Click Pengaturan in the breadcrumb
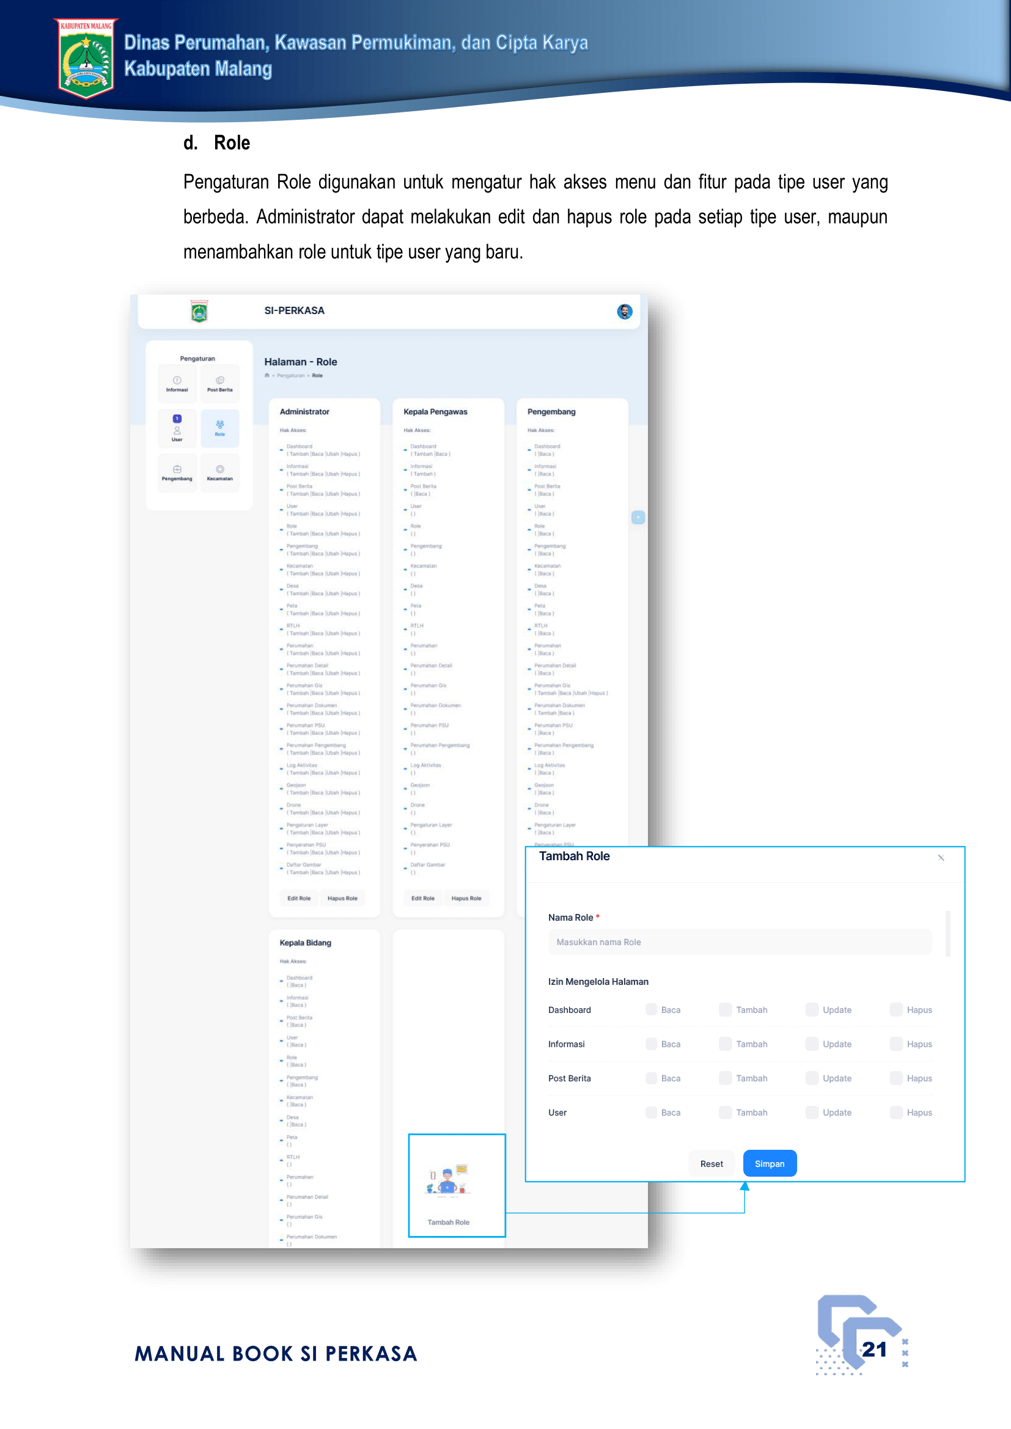The width and height of the screenshot is (1011, 1429). coord(291,376)
